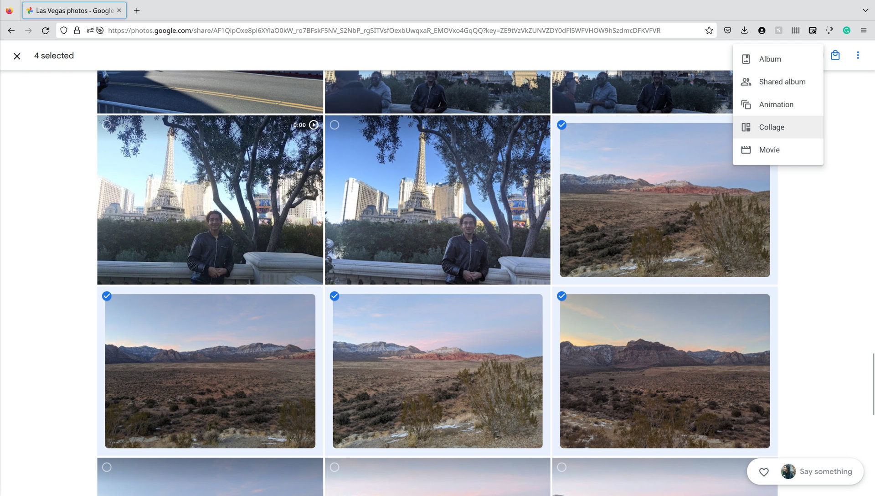Select the second Eiffel Tower photo checkbox

335,125
